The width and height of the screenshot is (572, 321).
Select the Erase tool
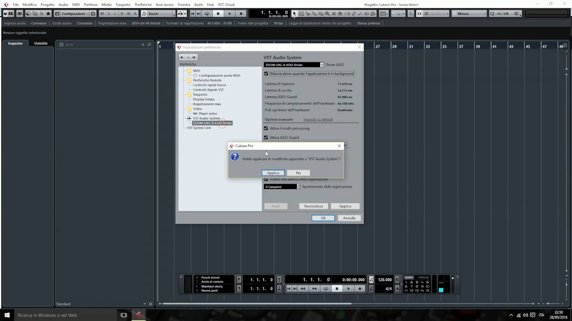[320, 13]
